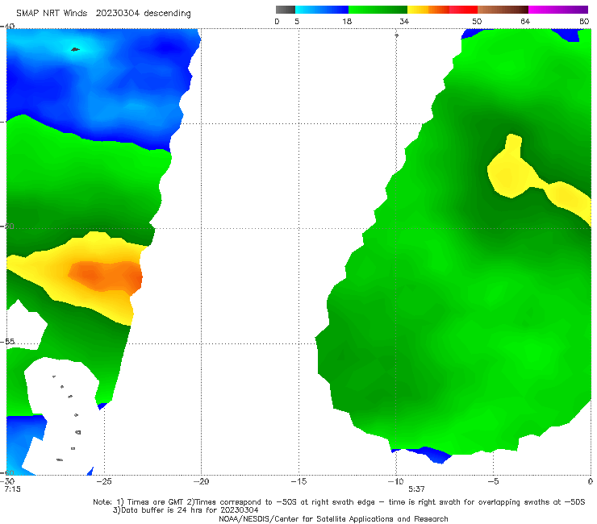Click the color bar label "18"
This screenshot has width=597, height=524.
(x=347, y=21)
